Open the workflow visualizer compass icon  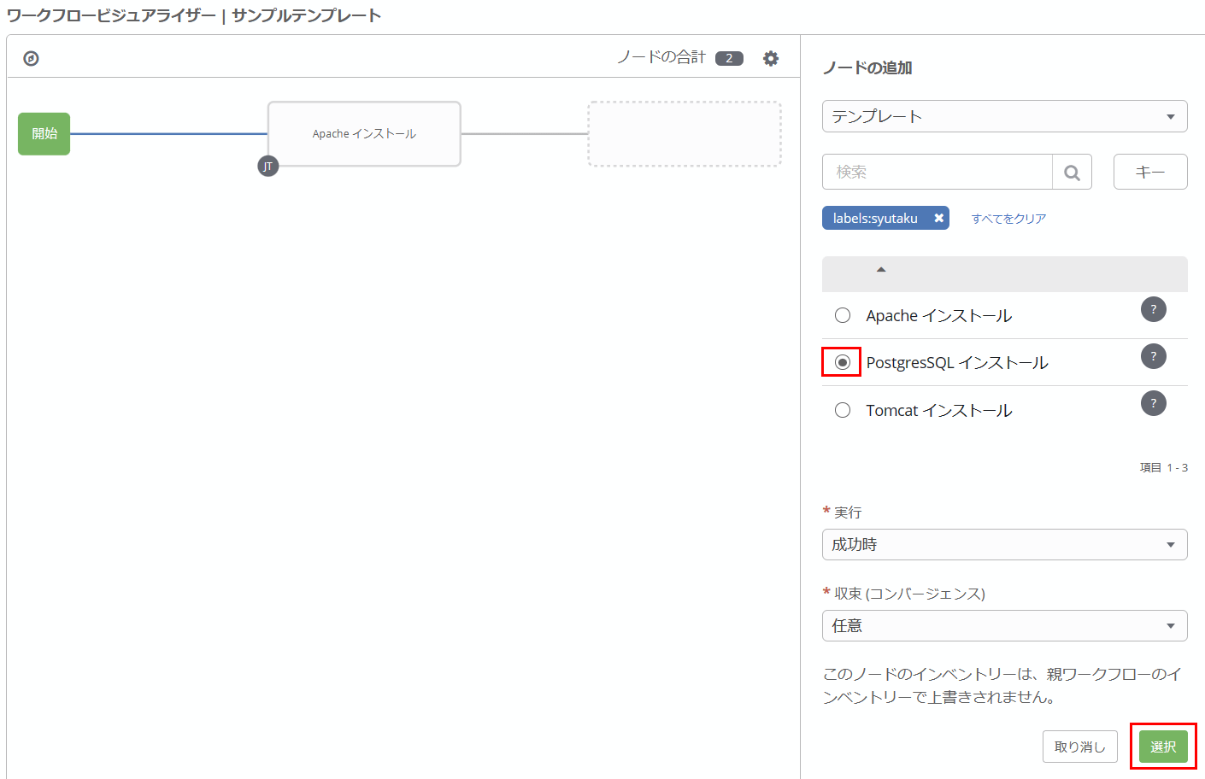click(31, 57)
